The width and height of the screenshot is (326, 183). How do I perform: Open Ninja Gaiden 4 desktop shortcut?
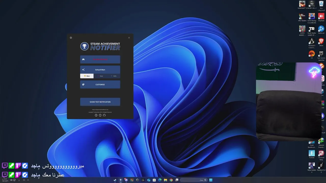tap(312, 167)
